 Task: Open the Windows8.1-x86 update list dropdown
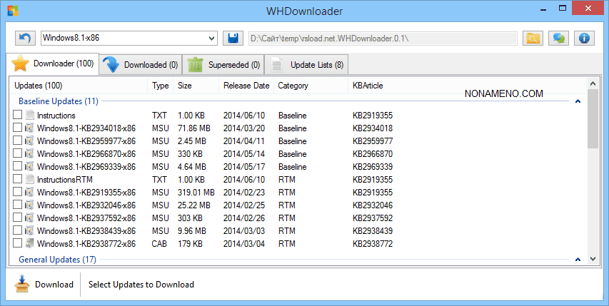(x=211, y=38)
